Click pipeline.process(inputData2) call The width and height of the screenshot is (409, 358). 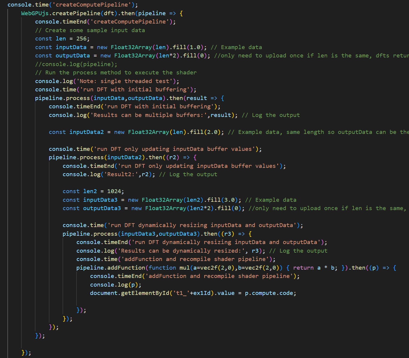click(97, 157)
